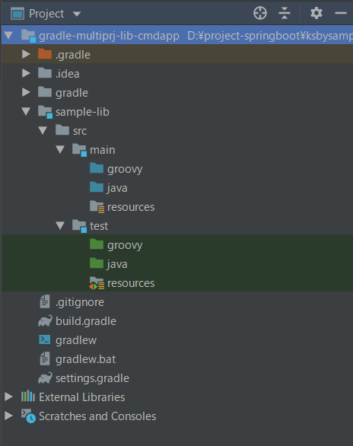Viewport: 353px width, 446px height.
Task: Collapse the gradle-multiprj-lib-cmdapp root node
Action: pos(8,36)
